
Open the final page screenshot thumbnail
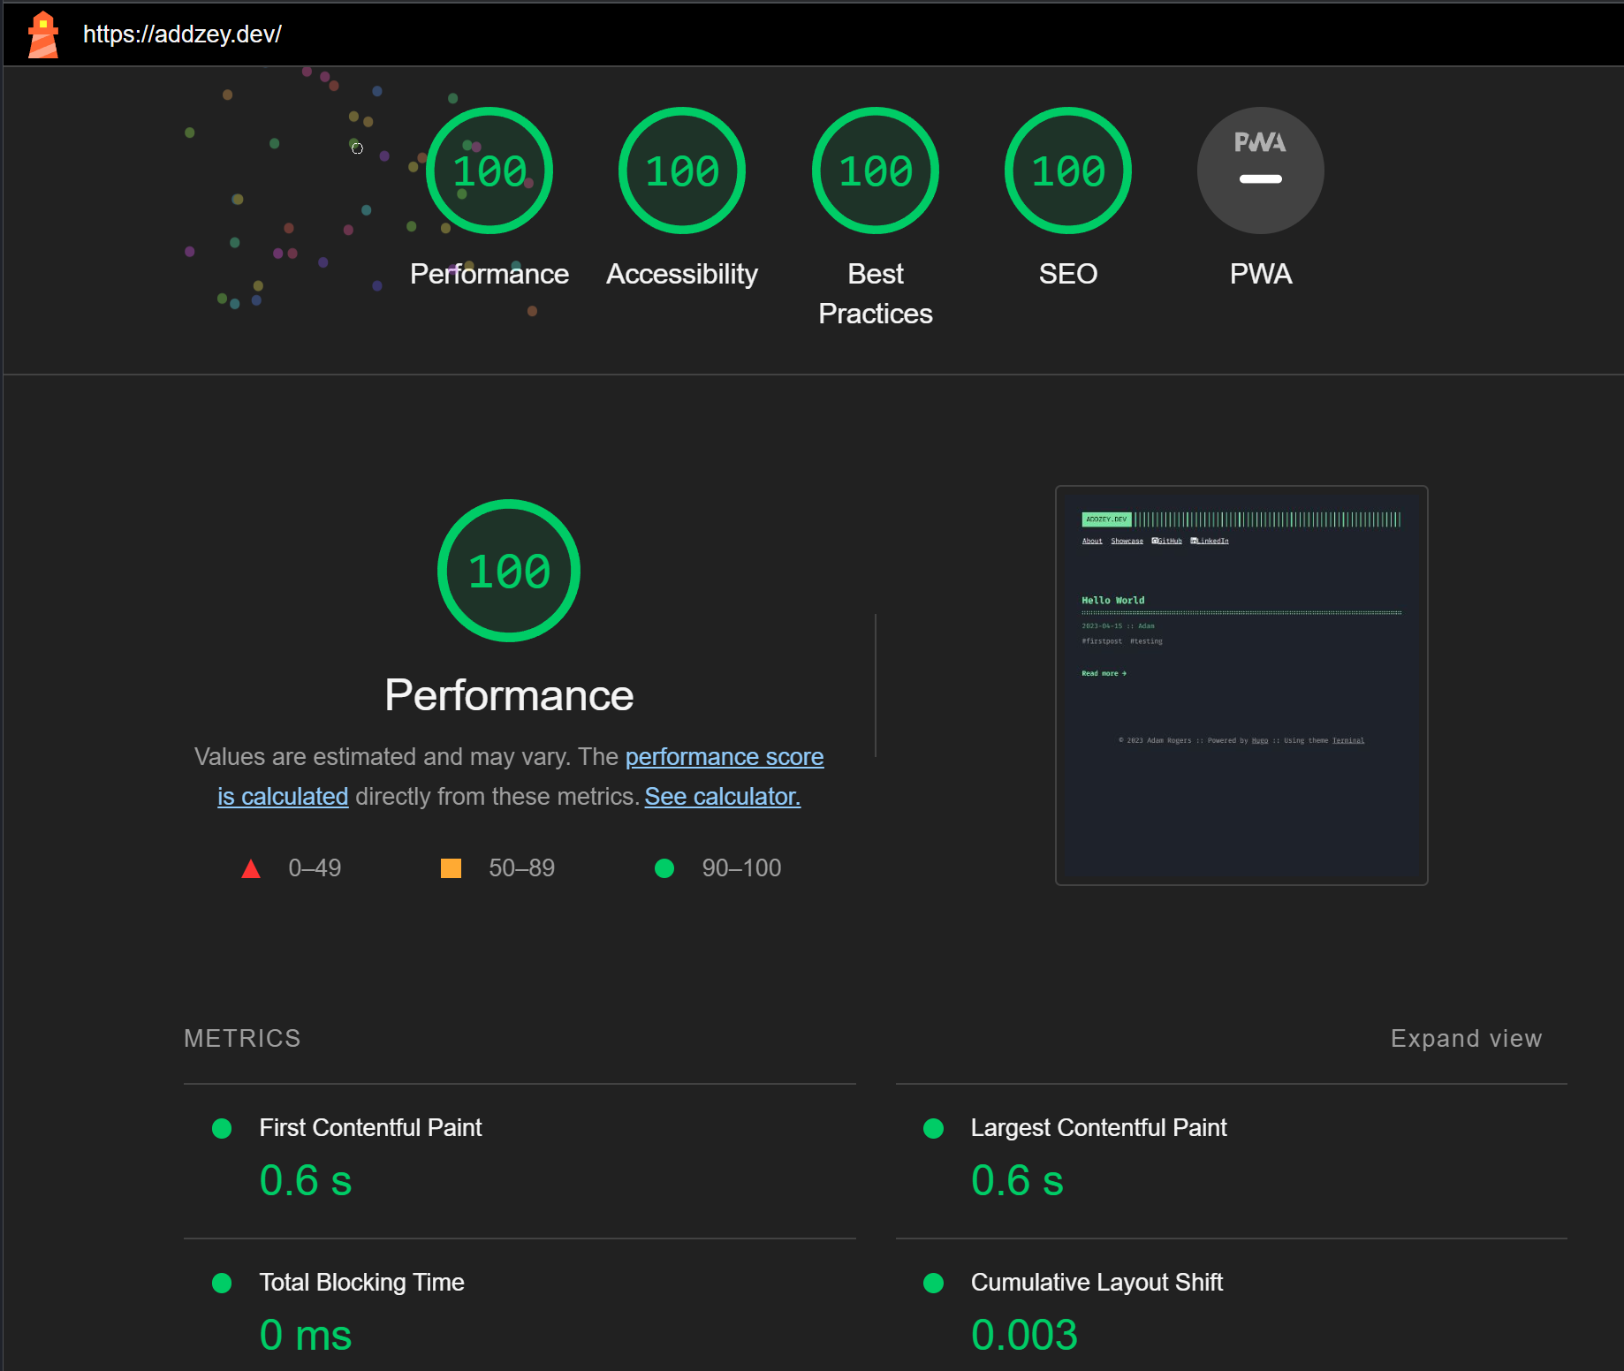[1241, 685]
